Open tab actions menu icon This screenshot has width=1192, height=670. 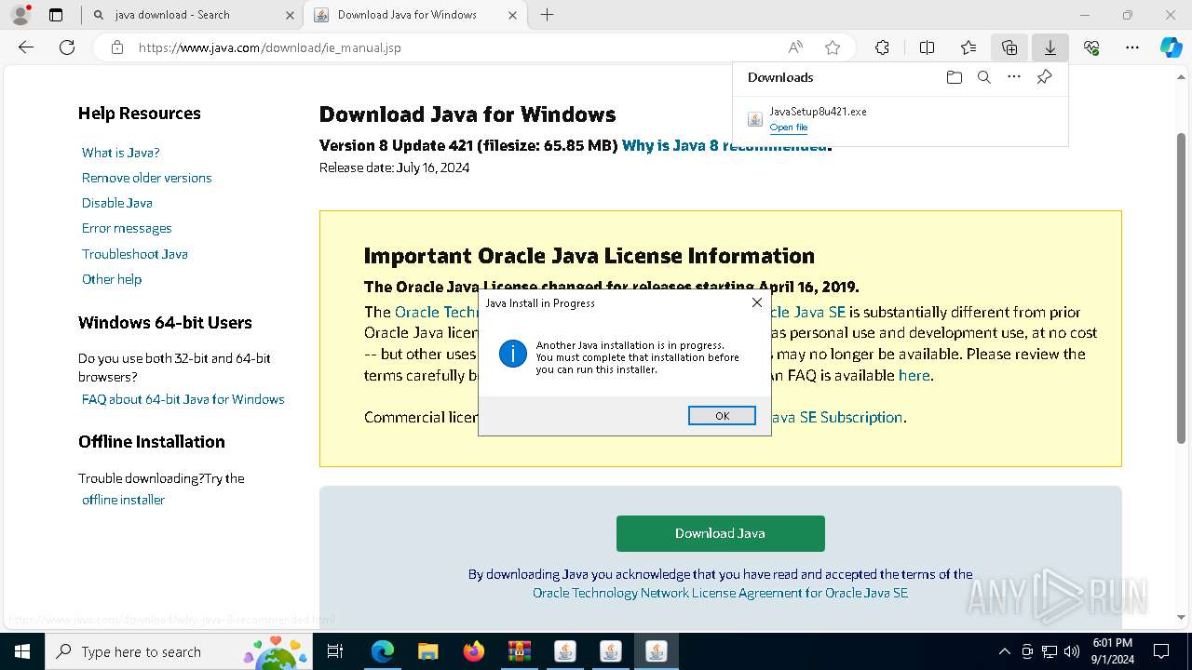pyautogui.click(x=56, y=15)
